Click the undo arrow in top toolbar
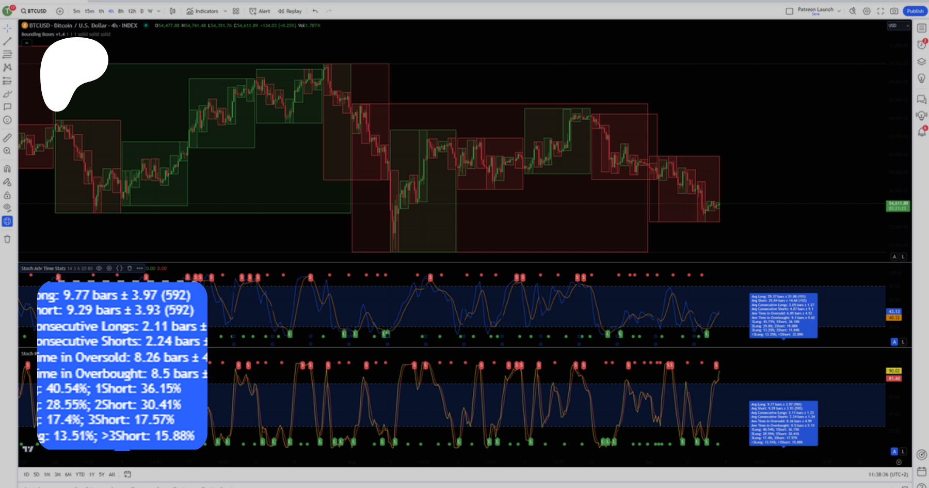Screen dimensions: 929x488 tap(315, 11)
